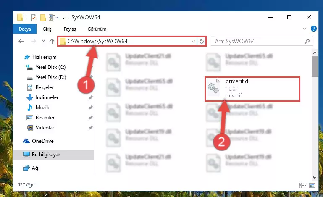Open the blue Help icon
This screenshot has width=323, height=197.
(313, 29)
